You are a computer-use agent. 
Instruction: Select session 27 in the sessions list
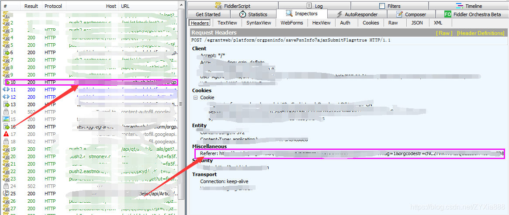[x=90, y=208]
